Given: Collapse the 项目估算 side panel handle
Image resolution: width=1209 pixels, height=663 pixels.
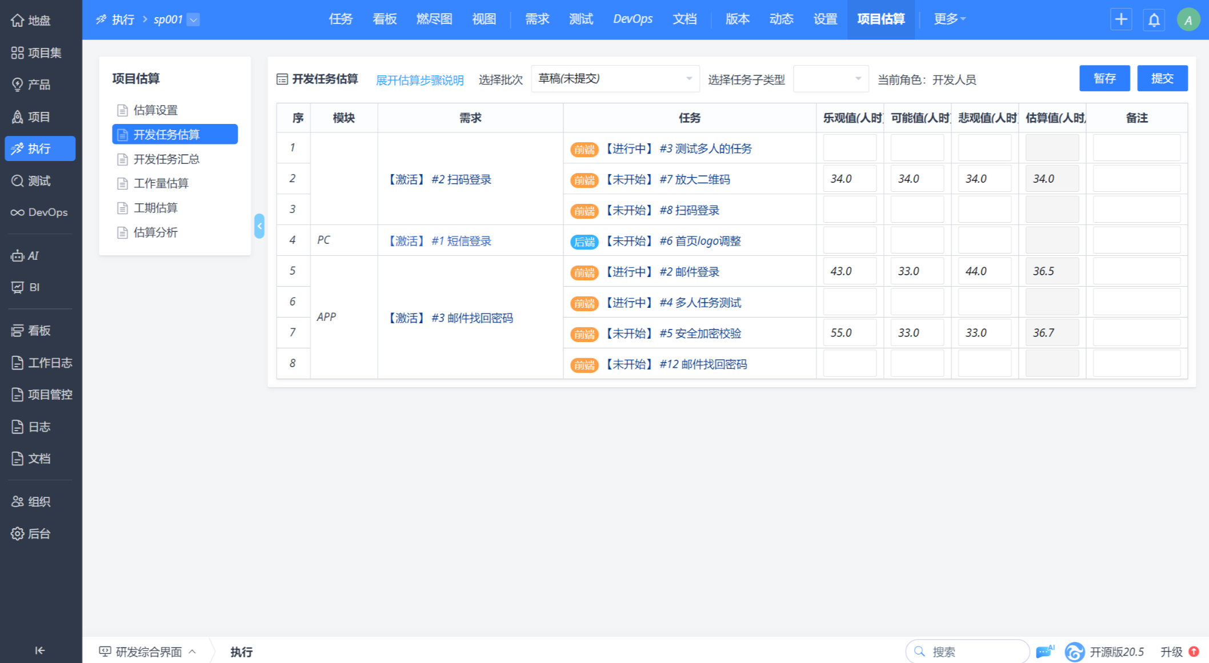Looking at the screenshot, I should [259, 226].
